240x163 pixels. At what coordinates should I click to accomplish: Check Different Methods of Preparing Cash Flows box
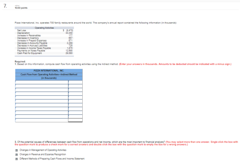(x=17, y=159)
